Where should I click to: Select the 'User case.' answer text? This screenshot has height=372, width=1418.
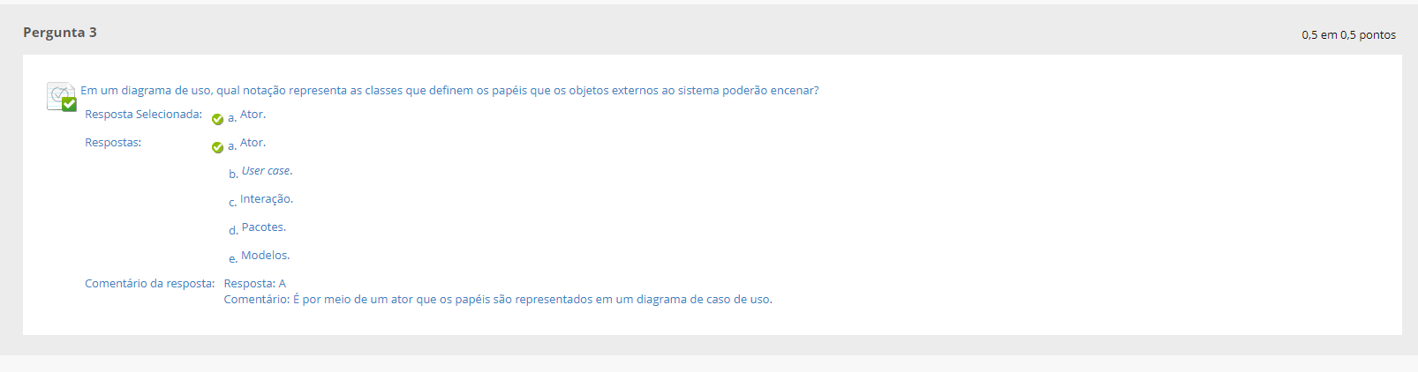[x=267, y=171]
